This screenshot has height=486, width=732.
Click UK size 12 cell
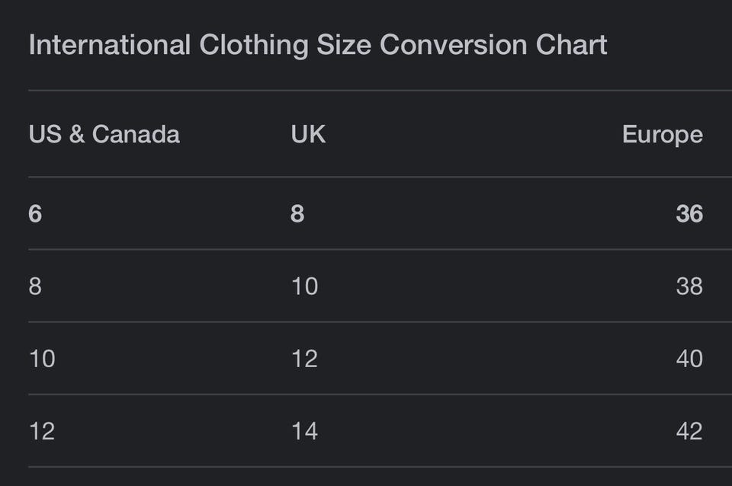[304, 359]
